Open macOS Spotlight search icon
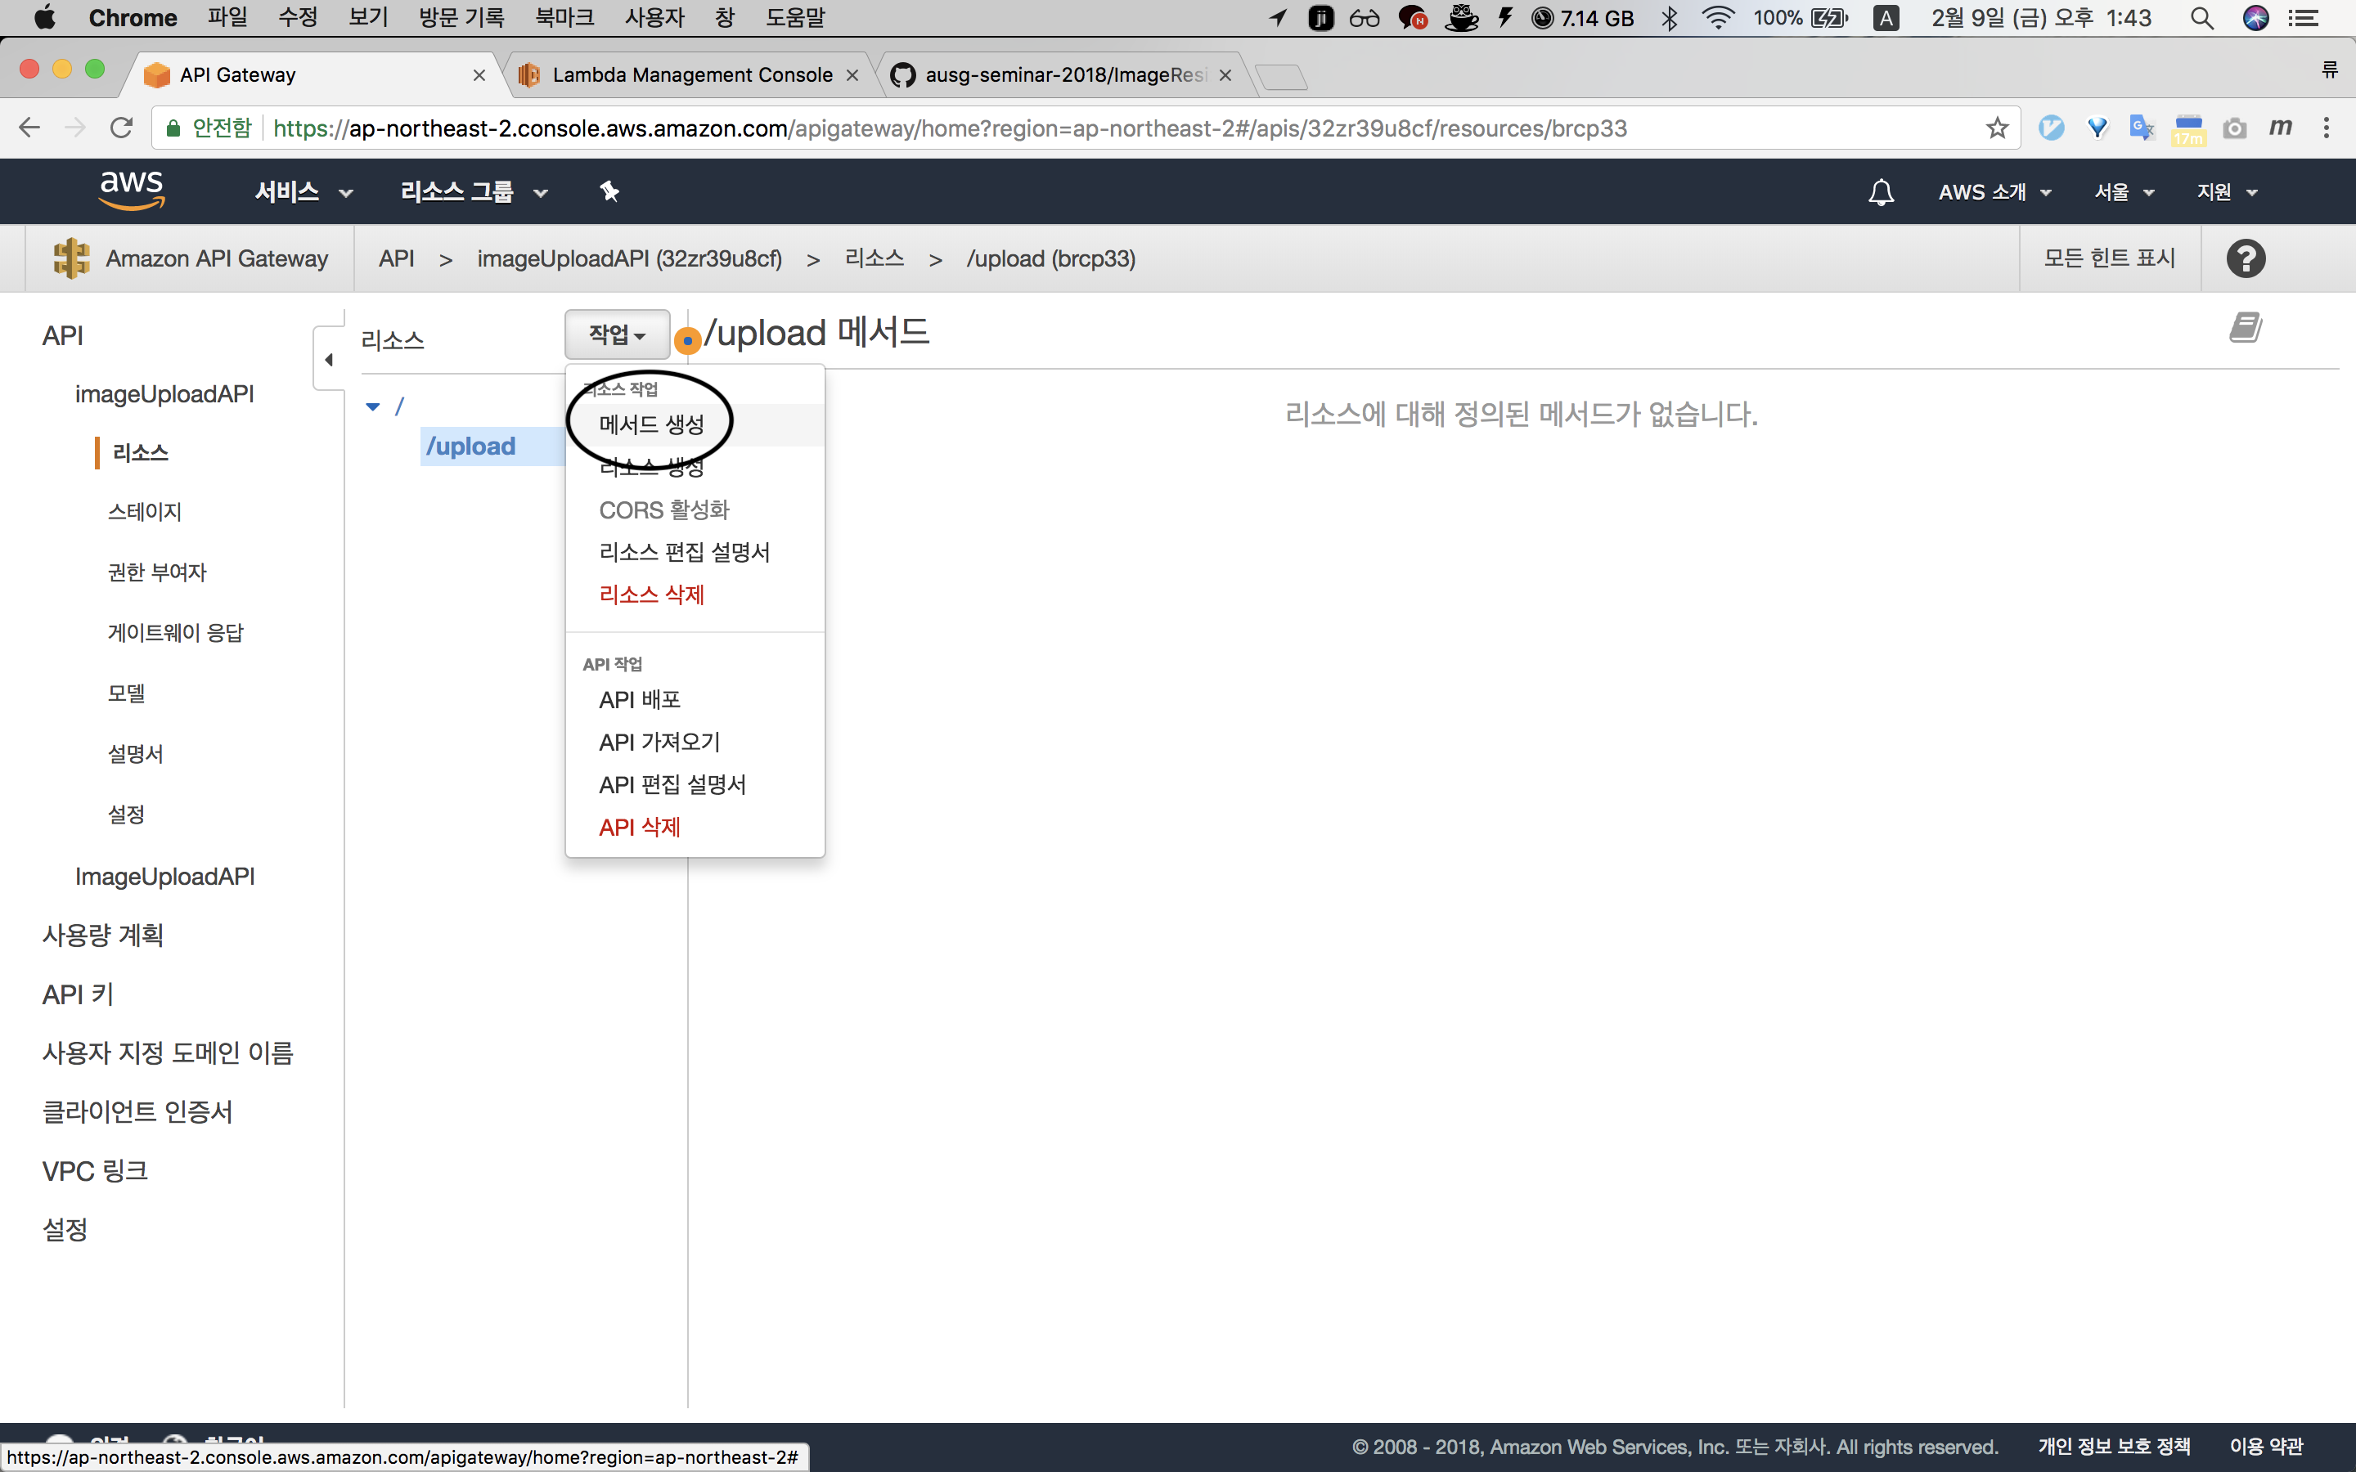Viewport: 2356px width, 1472px height. (x=2201, y=17)
